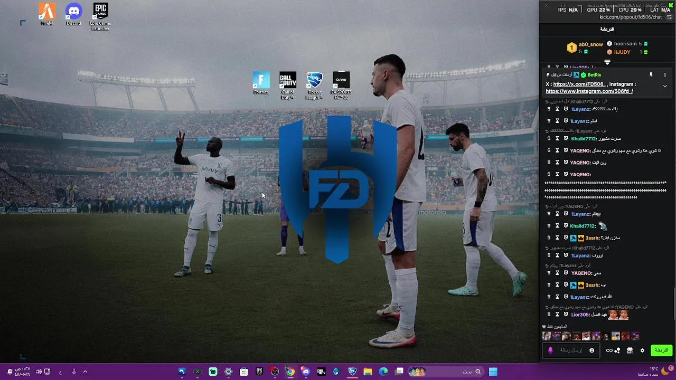Screen dimensions: 676x380
Task: Click the 'إرسال رسالة' message input field
Action: [x=570, y=350]
